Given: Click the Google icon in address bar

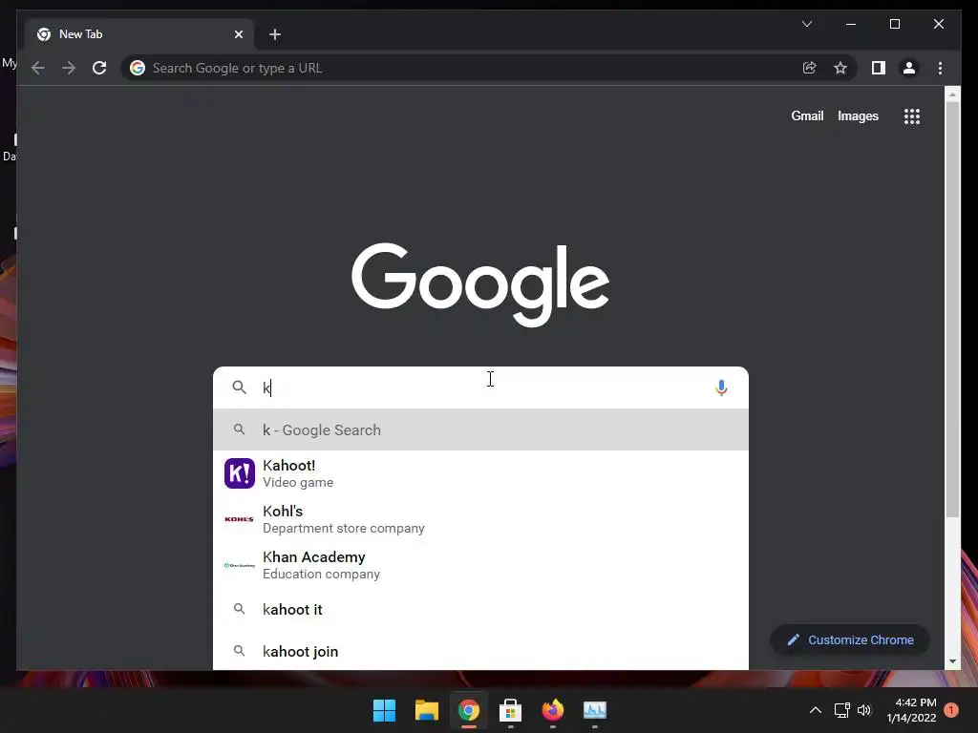Looking at the screenshot, I should pyautogui.click(x=138, y=68).
